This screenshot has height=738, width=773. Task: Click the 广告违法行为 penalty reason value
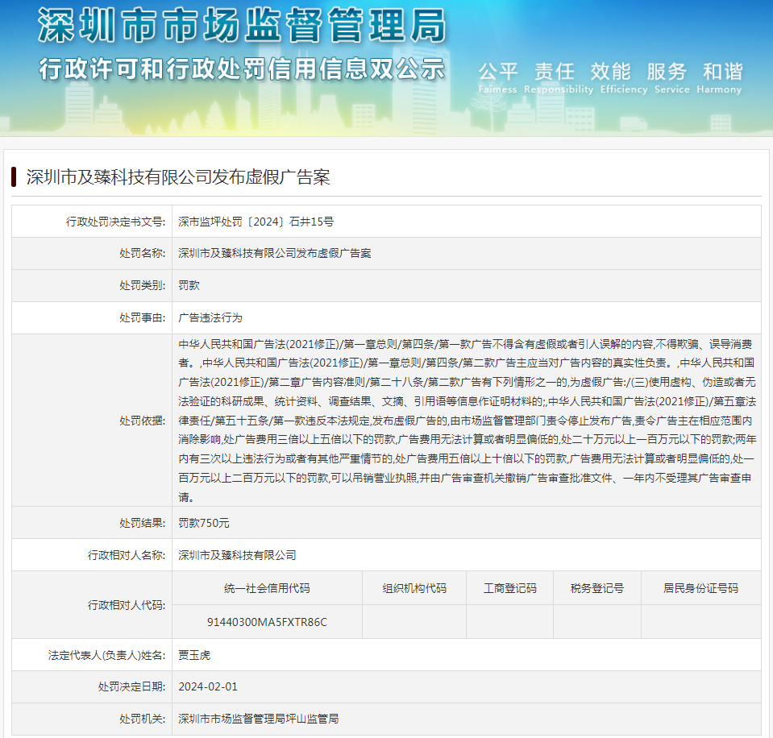point(210,317)
